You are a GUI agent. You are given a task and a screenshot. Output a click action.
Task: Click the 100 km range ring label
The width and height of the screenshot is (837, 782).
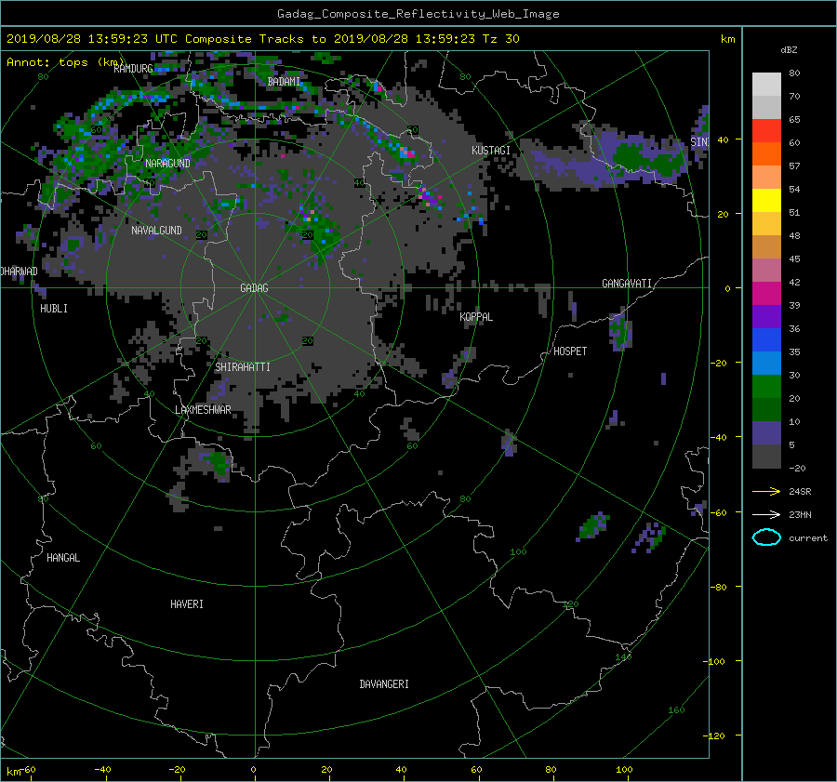(518, 552)
